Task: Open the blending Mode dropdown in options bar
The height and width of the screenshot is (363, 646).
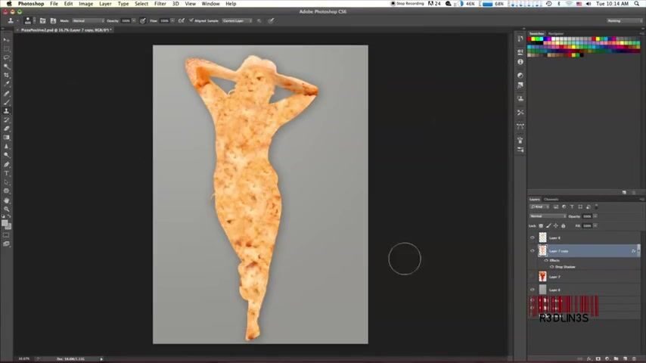Action: (87, 20)
